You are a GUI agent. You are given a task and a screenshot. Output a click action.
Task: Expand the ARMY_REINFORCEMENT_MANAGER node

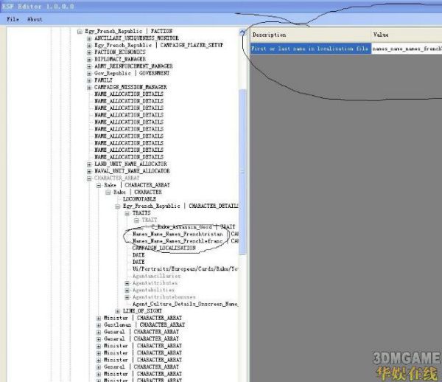(x=90, y=66)
